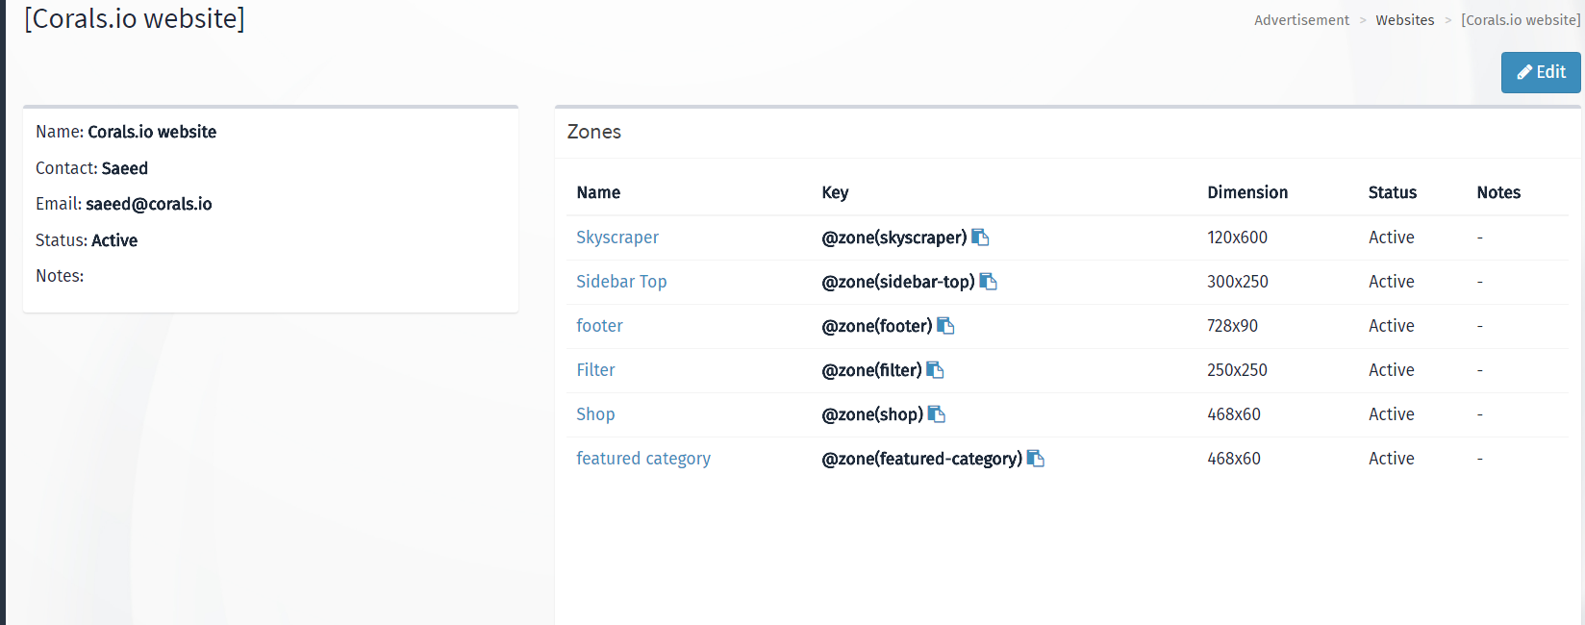
Task: Select the Name column header
Action: (x=598, y=192)
